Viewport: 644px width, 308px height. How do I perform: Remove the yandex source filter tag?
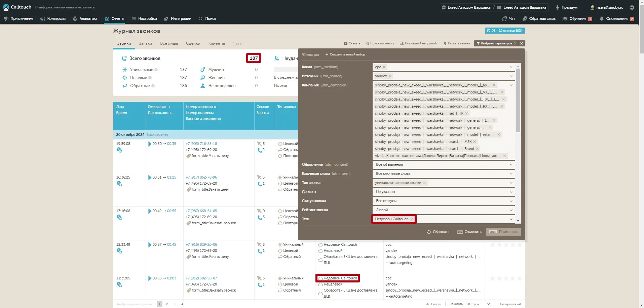pos(390,76)
